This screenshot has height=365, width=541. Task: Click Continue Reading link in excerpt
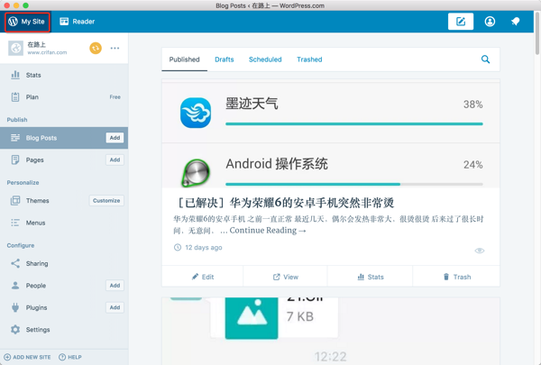[x=268, y=231]
